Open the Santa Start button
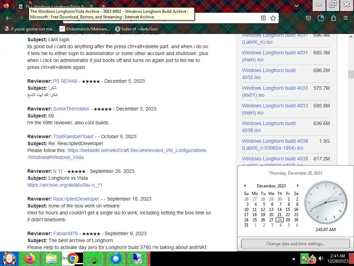Image resolution: width=354 pixels, height=266 pixels. [9, 259]
